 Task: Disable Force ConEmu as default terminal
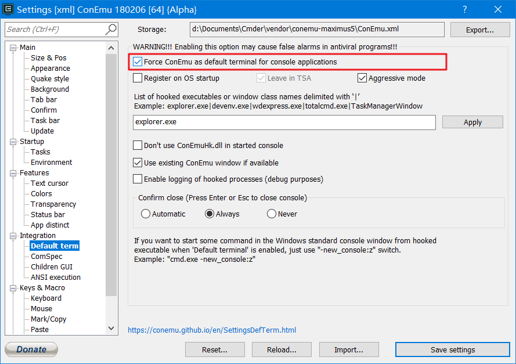click(139, 62)
